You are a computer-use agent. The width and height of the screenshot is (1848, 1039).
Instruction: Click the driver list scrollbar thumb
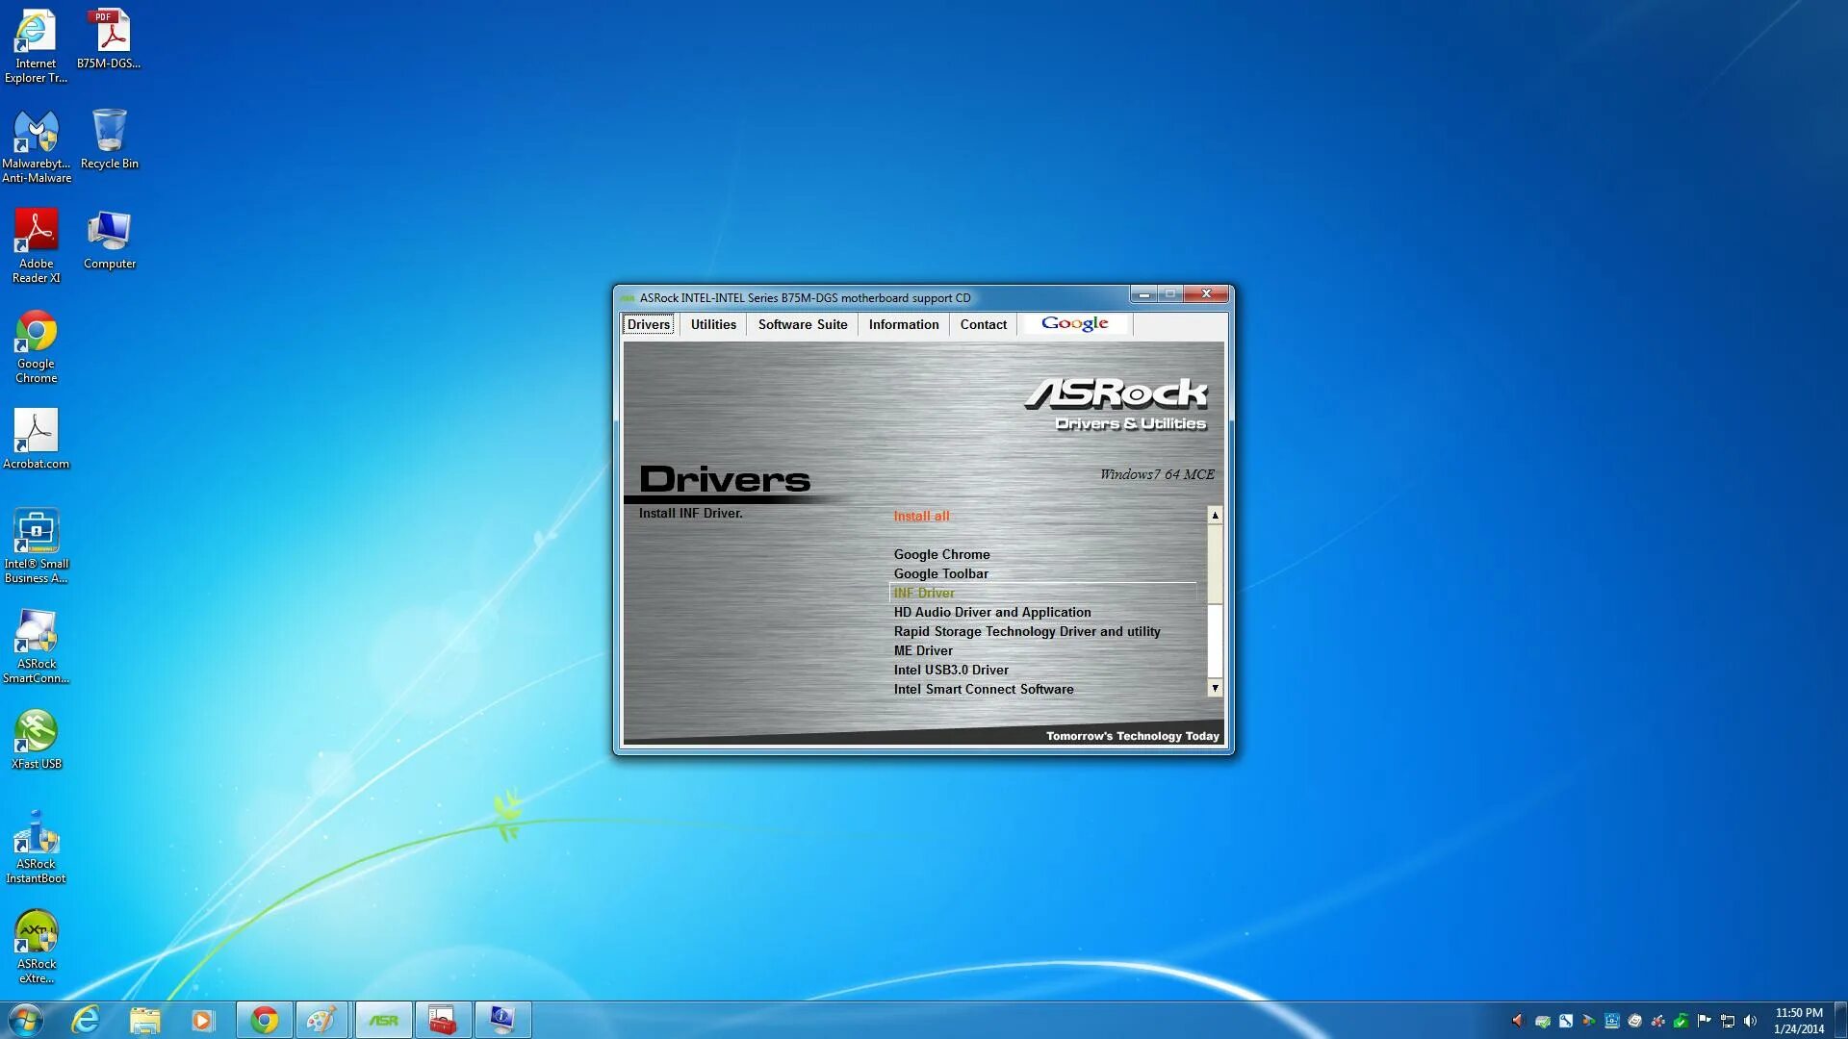click(x=1215, y=564)
